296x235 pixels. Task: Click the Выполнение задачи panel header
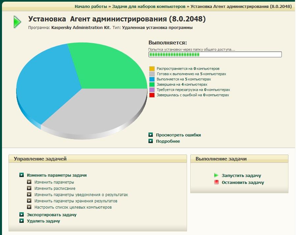(239, 159)
